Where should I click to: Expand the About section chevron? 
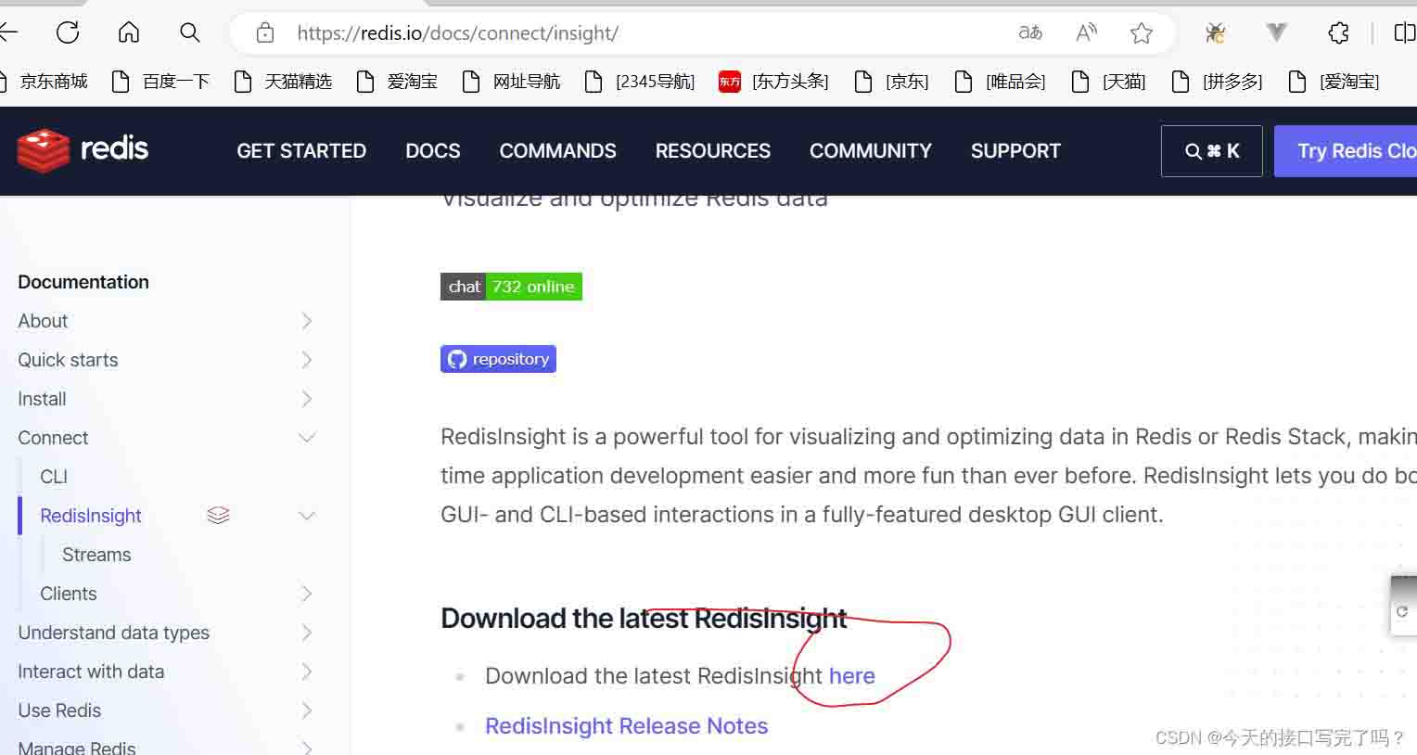(x=307, y=321)
